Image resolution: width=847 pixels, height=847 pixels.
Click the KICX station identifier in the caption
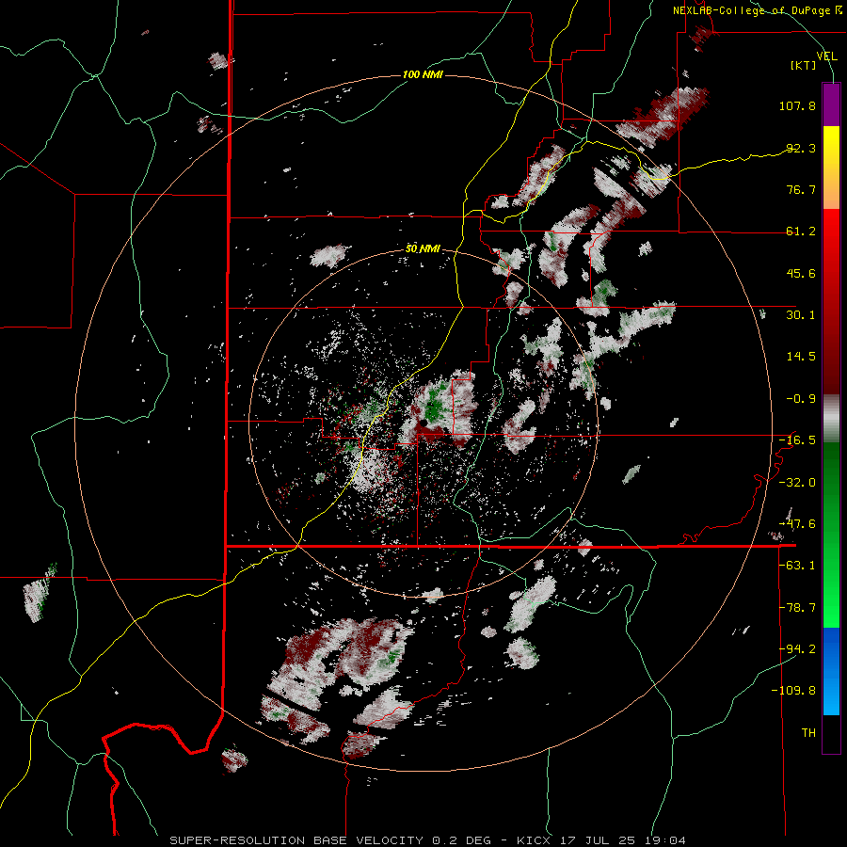535,840
